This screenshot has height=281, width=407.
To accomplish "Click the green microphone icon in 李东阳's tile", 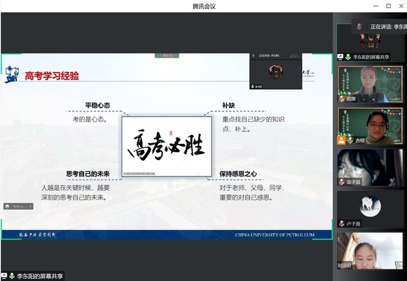I will point(348,57).
